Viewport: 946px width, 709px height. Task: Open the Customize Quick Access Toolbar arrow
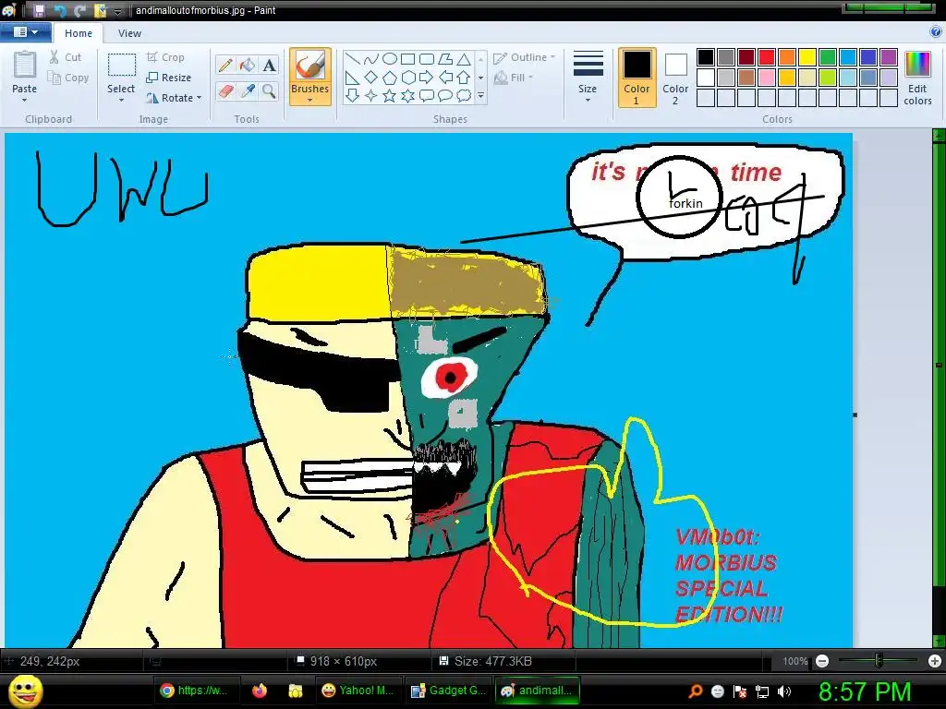click(117, 11)
